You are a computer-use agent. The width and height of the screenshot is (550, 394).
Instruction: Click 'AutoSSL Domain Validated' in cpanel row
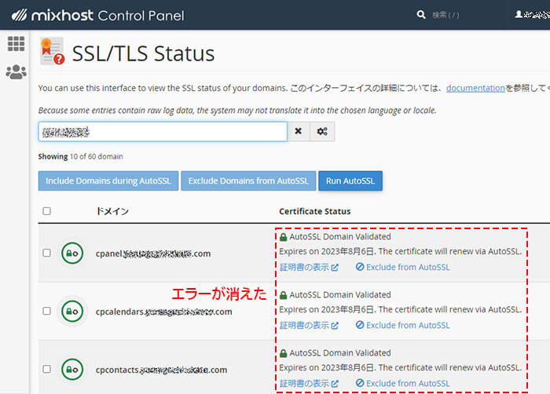[x=340, y=237]
